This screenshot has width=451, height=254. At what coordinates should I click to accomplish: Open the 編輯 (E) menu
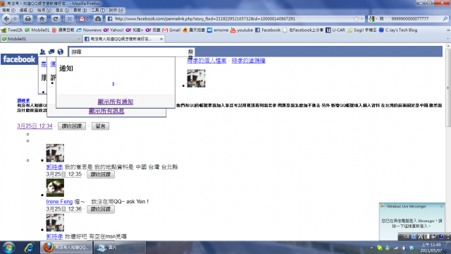26,11
